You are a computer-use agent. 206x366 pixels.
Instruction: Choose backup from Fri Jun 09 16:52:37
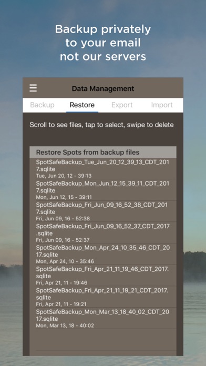[x=103, y=233]
